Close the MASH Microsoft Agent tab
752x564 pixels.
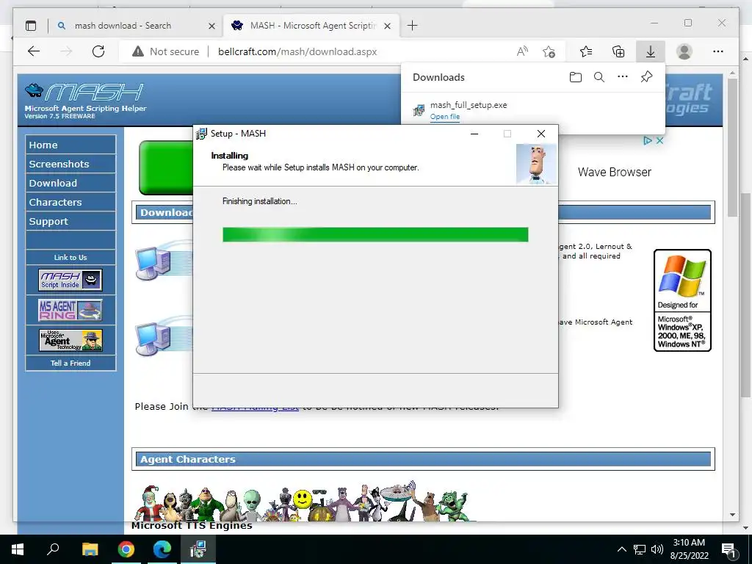388,26
